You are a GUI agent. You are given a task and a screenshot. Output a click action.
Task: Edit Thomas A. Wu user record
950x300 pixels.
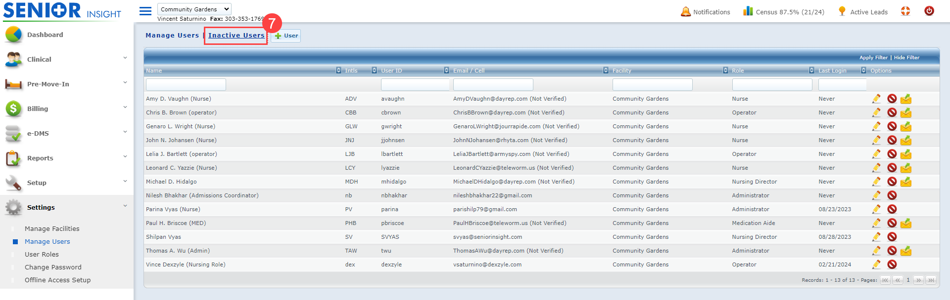click(x=876, y=251)
